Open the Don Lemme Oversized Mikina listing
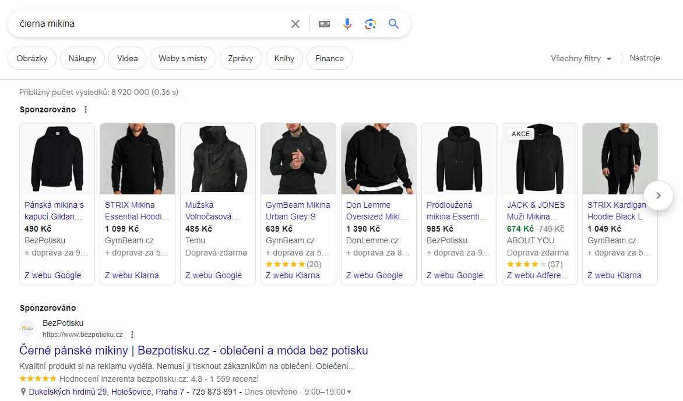Image resolution: width=683 pixels, height=401 pixels. (377, 211)
